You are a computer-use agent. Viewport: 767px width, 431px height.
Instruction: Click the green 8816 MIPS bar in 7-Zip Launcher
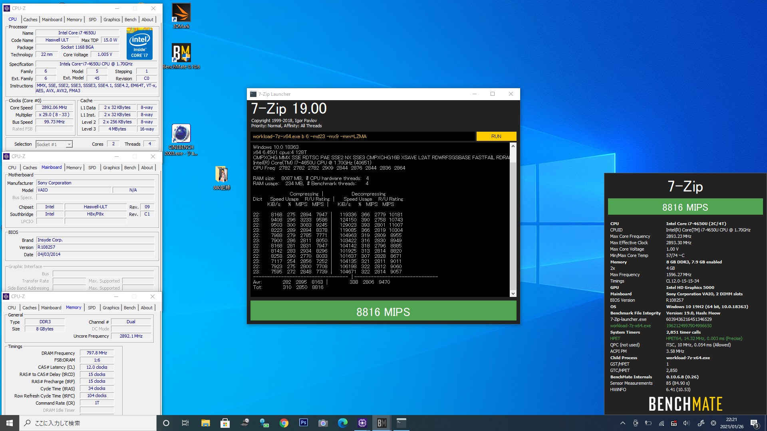coord(383,311)
